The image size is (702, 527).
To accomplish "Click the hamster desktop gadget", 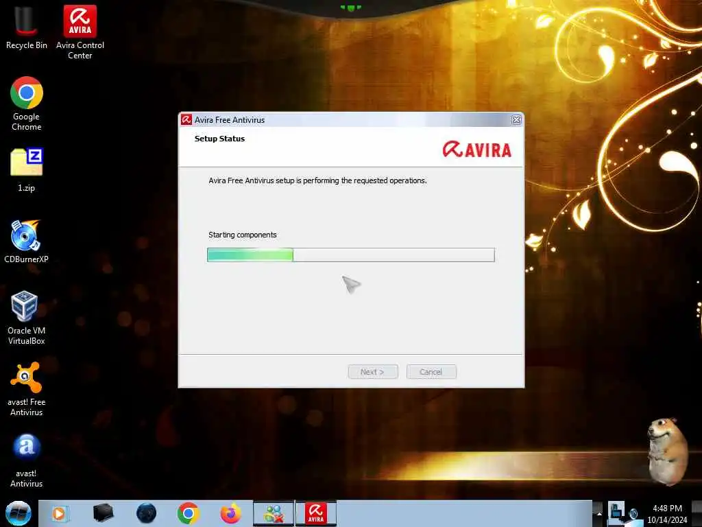I will [668, 451].
